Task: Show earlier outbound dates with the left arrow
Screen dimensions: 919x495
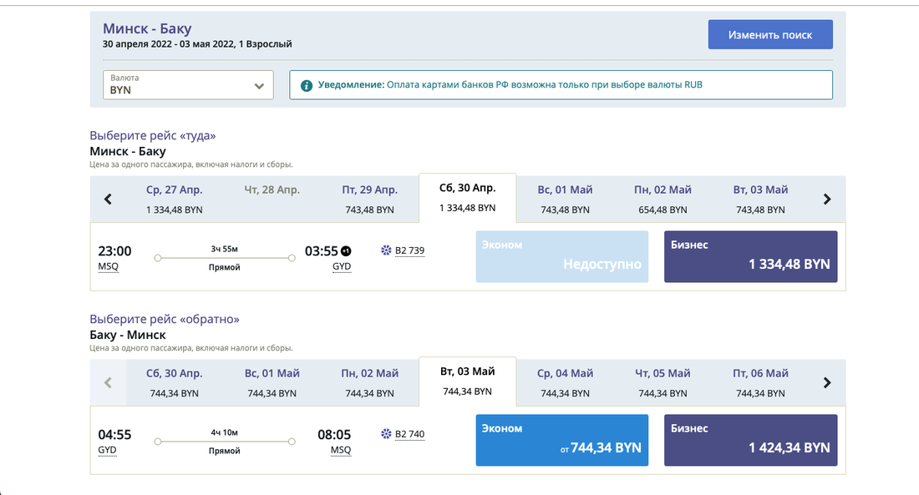Action: [x=108, y=199]
